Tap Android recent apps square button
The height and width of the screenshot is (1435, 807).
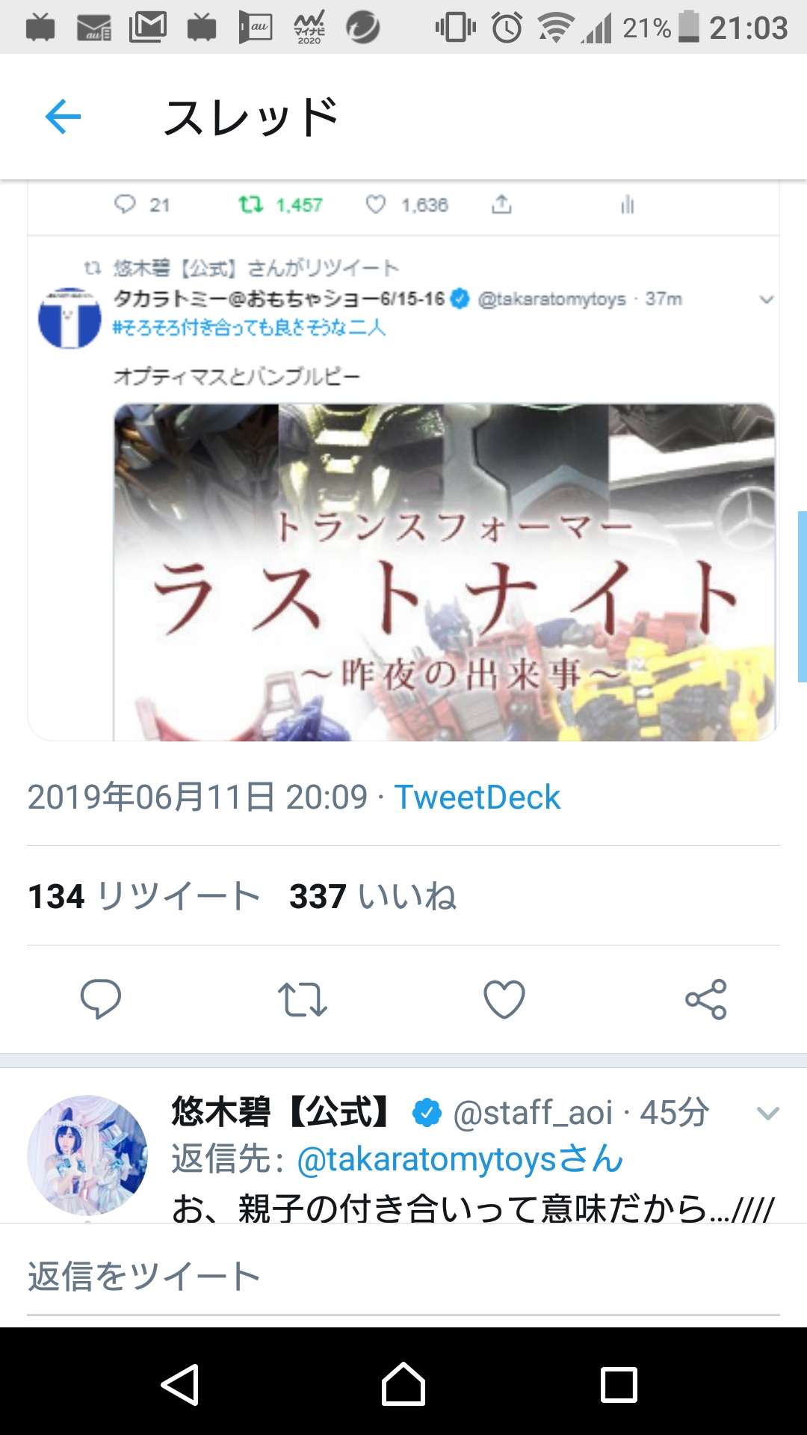(x=619, y=1385)
